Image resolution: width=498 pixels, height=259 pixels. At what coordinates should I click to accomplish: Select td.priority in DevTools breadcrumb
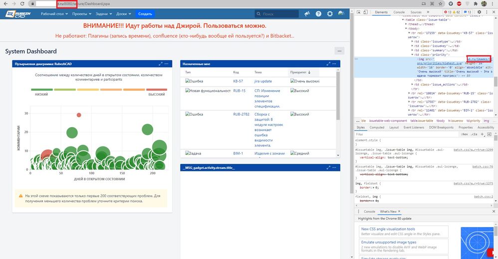point(473,121)
